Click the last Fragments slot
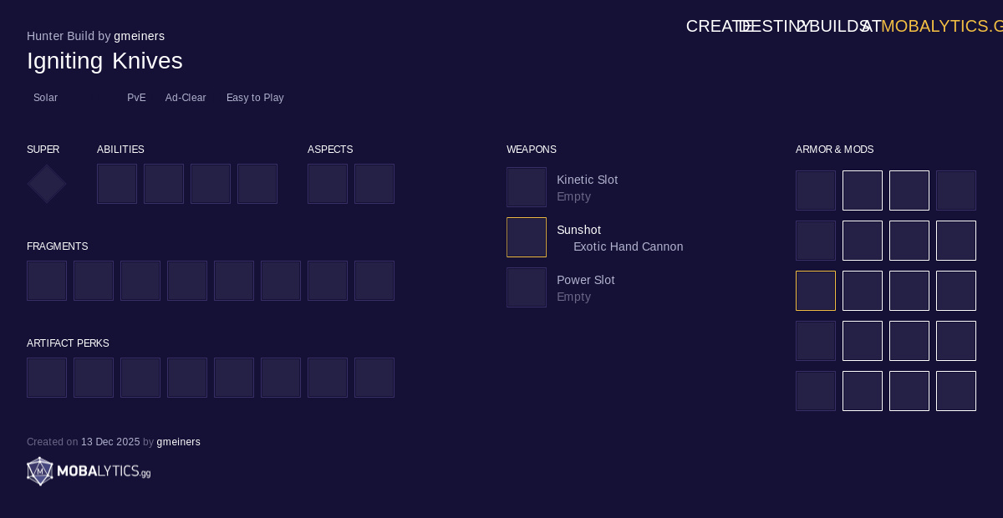 click(374, 281)
